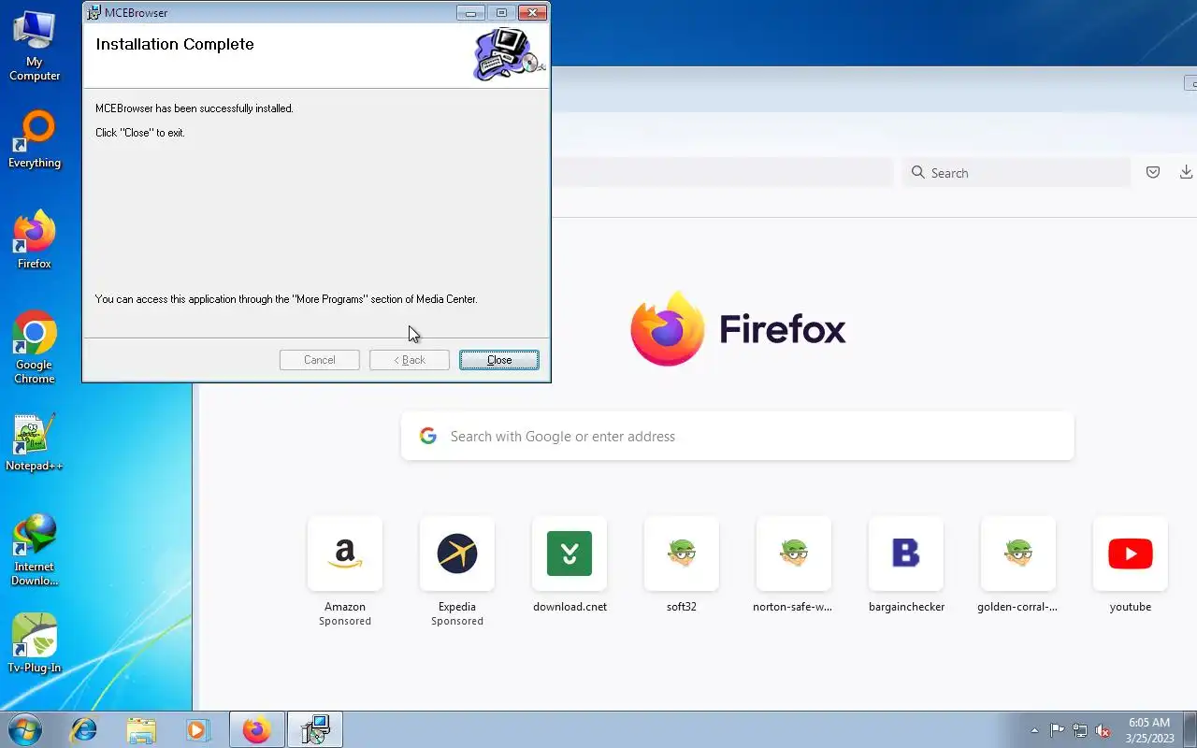Launch the Google Chrome desktop shortcut

(35, 348)
